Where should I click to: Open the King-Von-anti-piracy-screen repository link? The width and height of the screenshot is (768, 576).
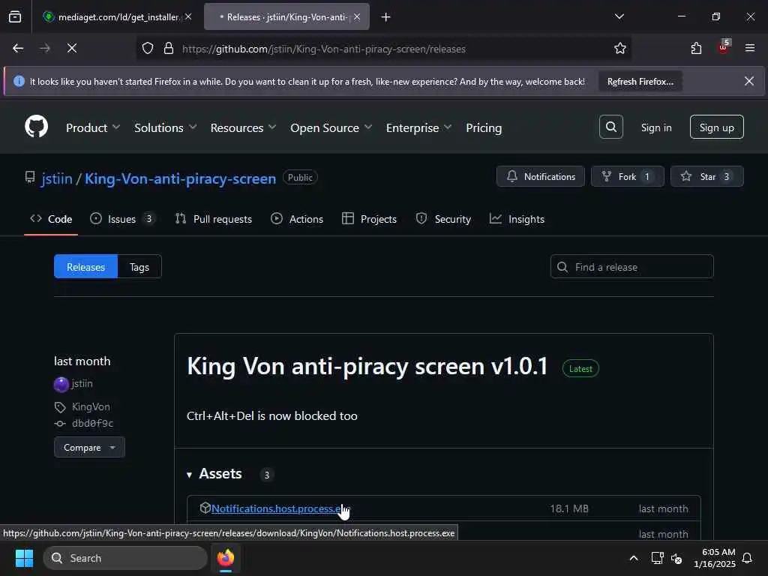(180, 178)
